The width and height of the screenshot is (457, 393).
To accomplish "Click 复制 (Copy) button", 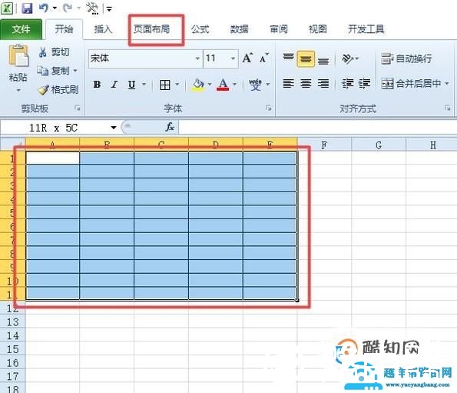I will point(53,71).
